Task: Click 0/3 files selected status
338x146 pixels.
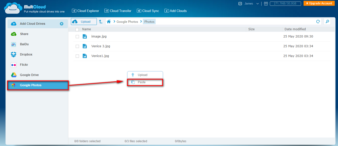Action: [x=136, y=141]
